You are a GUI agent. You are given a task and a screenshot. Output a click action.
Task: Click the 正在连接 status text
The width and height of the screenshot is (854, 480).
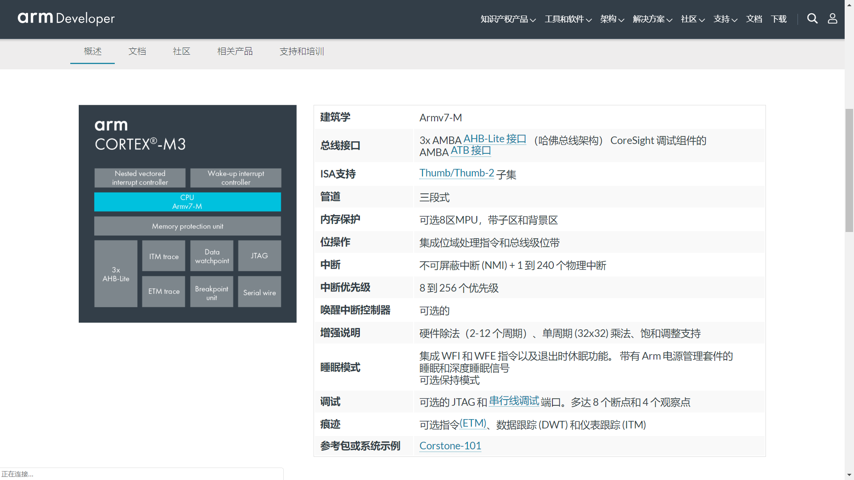tap(17, 474)
